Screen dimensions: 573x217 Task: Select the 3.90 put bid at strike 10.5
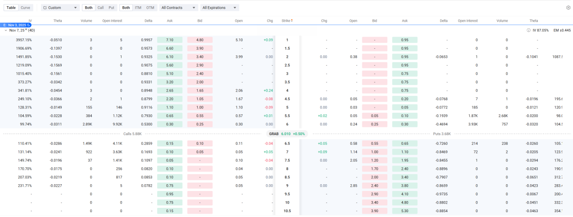(x=375, y=211)
